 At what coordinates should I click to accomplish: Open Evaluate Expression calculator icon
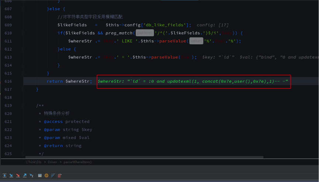40,176
